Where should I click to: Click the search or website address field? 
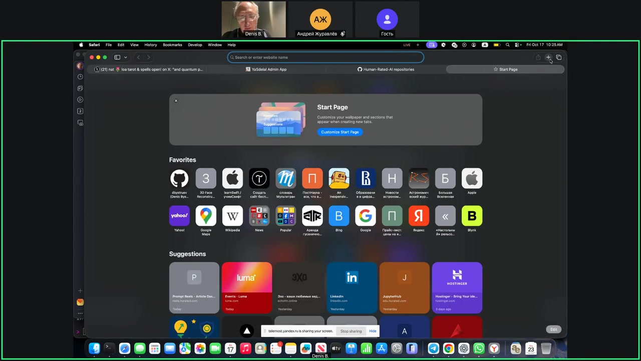tap(326, 57)
